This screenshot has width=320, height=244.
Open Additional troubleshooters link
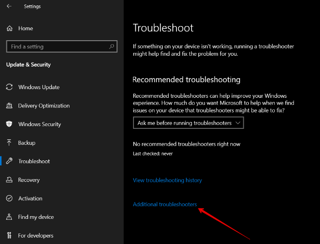click(165, 204)
